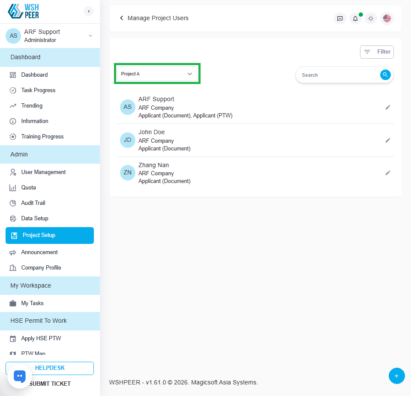Viewport: 411px width, 396px height.
Task: Edit John Doe's project roles
Action: [x=388, y=140]
